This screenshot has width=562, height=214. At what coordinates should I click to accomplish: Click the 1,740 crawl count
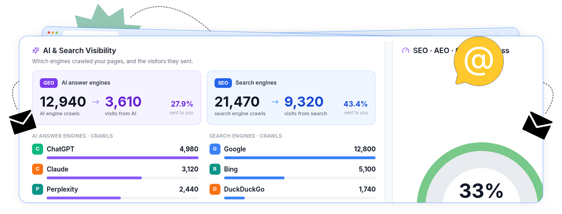367,189
